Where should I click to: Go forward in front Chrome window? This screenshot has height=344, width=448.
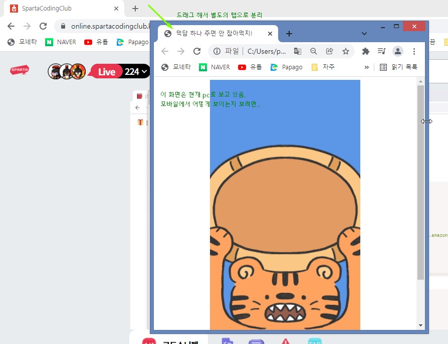pos(181,51)
